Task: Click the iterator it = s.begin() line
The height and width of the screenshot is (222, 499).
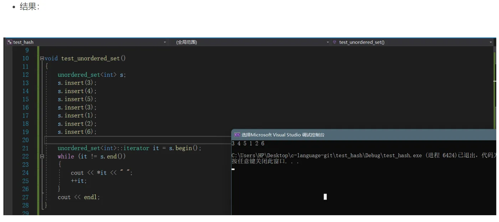Action: 130,148
